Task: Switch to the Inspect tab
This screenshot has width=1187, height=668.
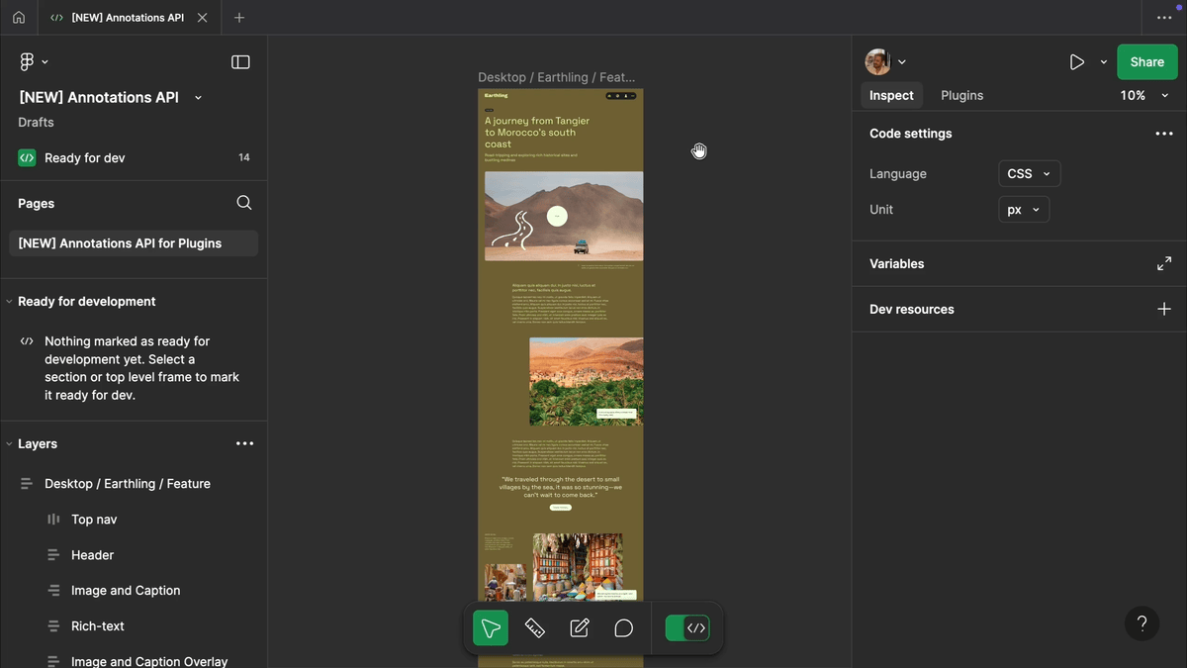Action: [891, 96]
